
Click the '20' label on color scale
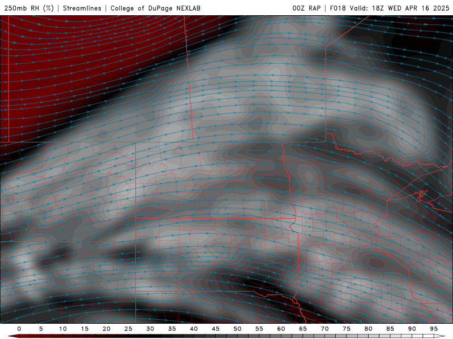click(106, 329)
